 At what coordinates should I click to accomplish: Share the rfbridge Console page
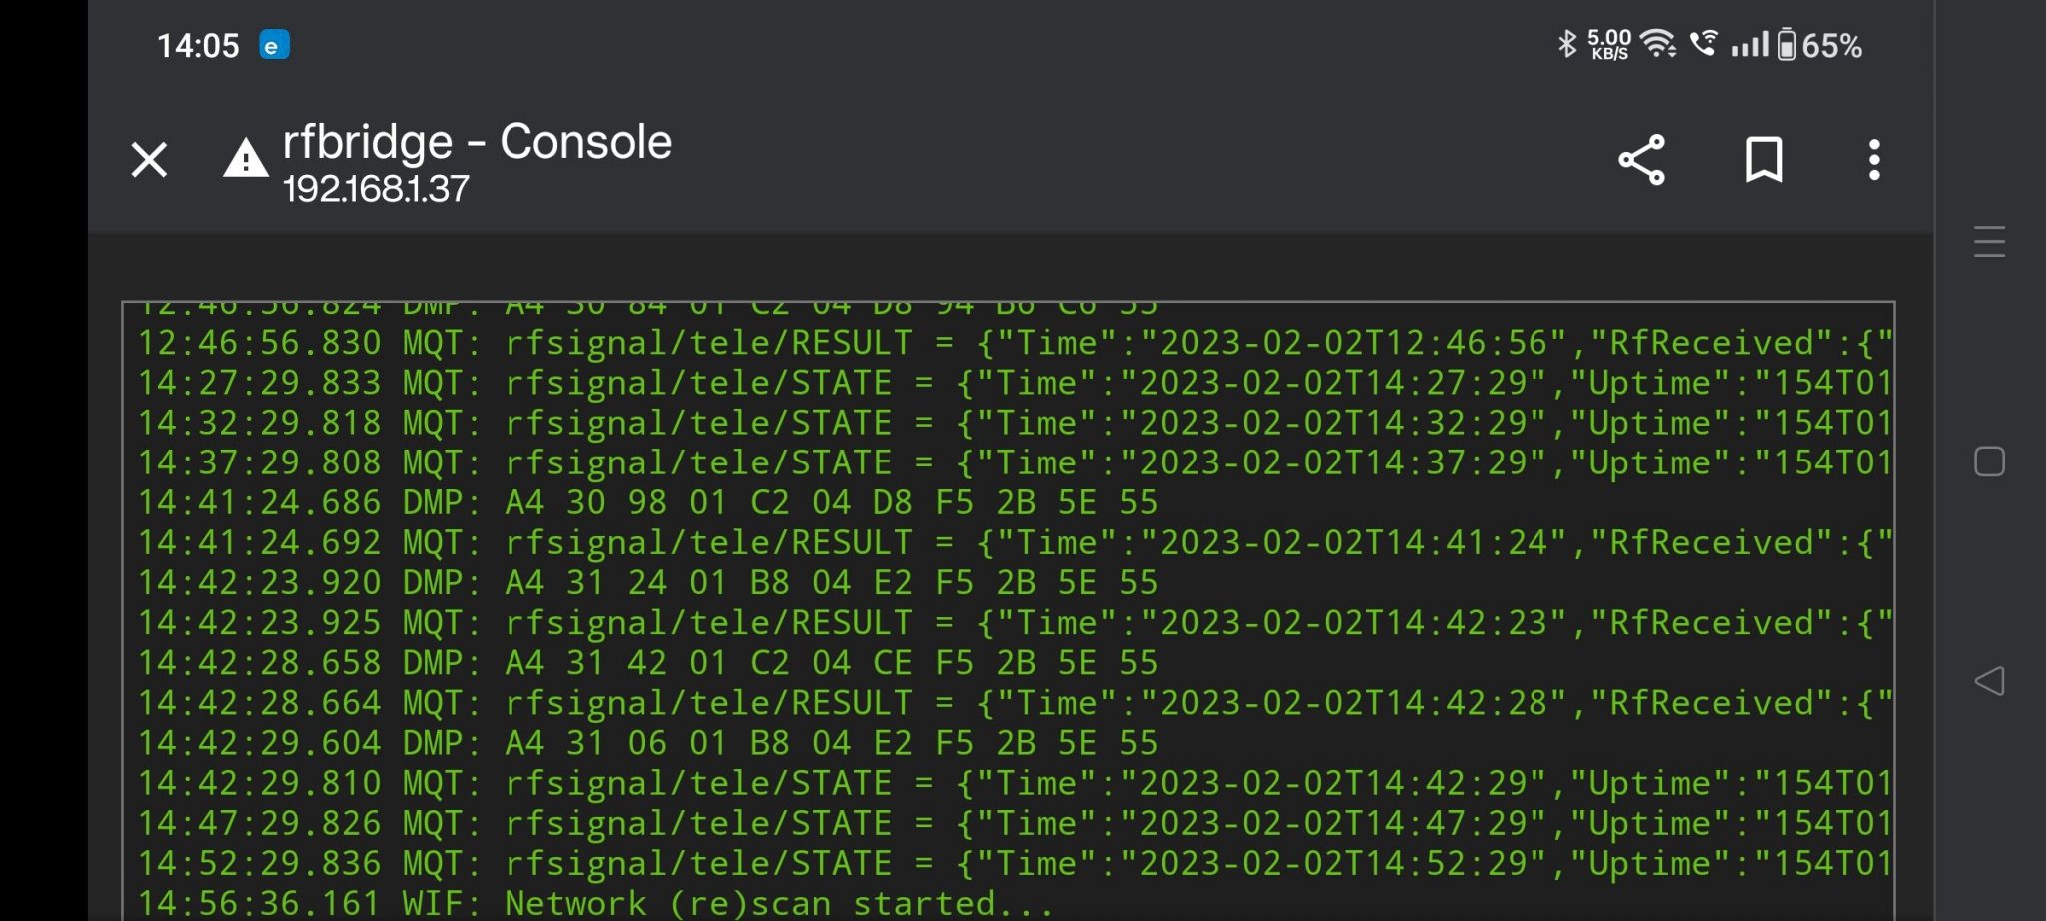1641,160
